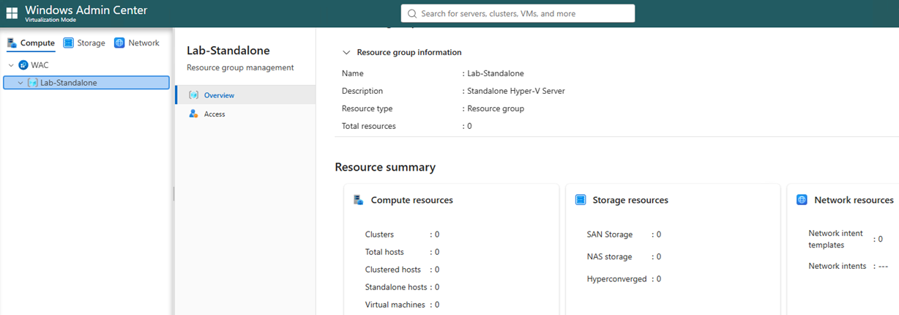Switch to the Storage tab
The height and width of the screenshot is (315, 899).
pyautogui.click(x=85, y=43)
